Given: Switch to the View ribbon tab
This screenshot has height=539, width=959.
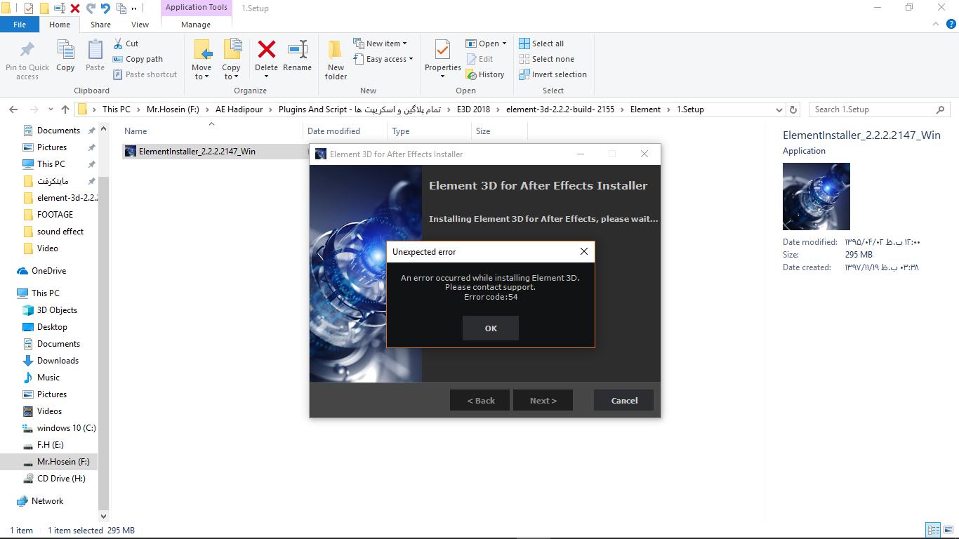Looking at the screenshot, I should 140,25.
